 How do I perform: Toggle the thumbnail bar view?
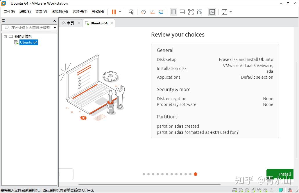tap(182, 12)
